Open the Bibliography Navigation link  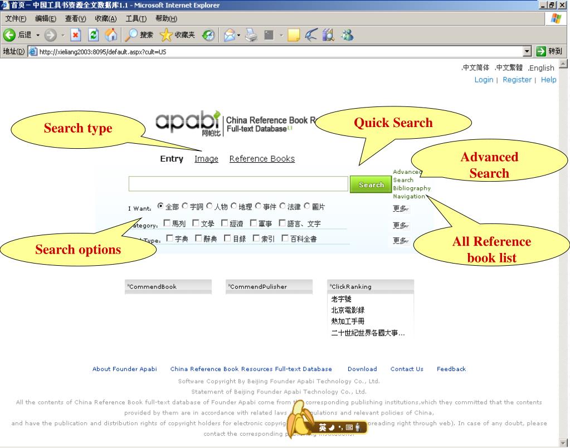pyautogui.click(x=412, y=192)
